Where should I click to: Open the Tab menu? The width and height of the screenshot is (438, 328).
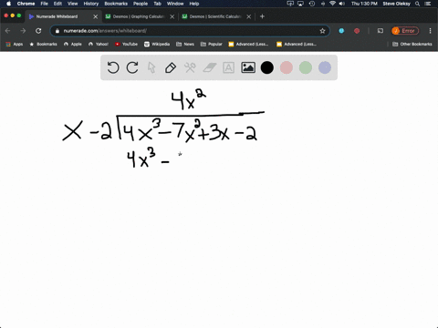coord(157,4)
